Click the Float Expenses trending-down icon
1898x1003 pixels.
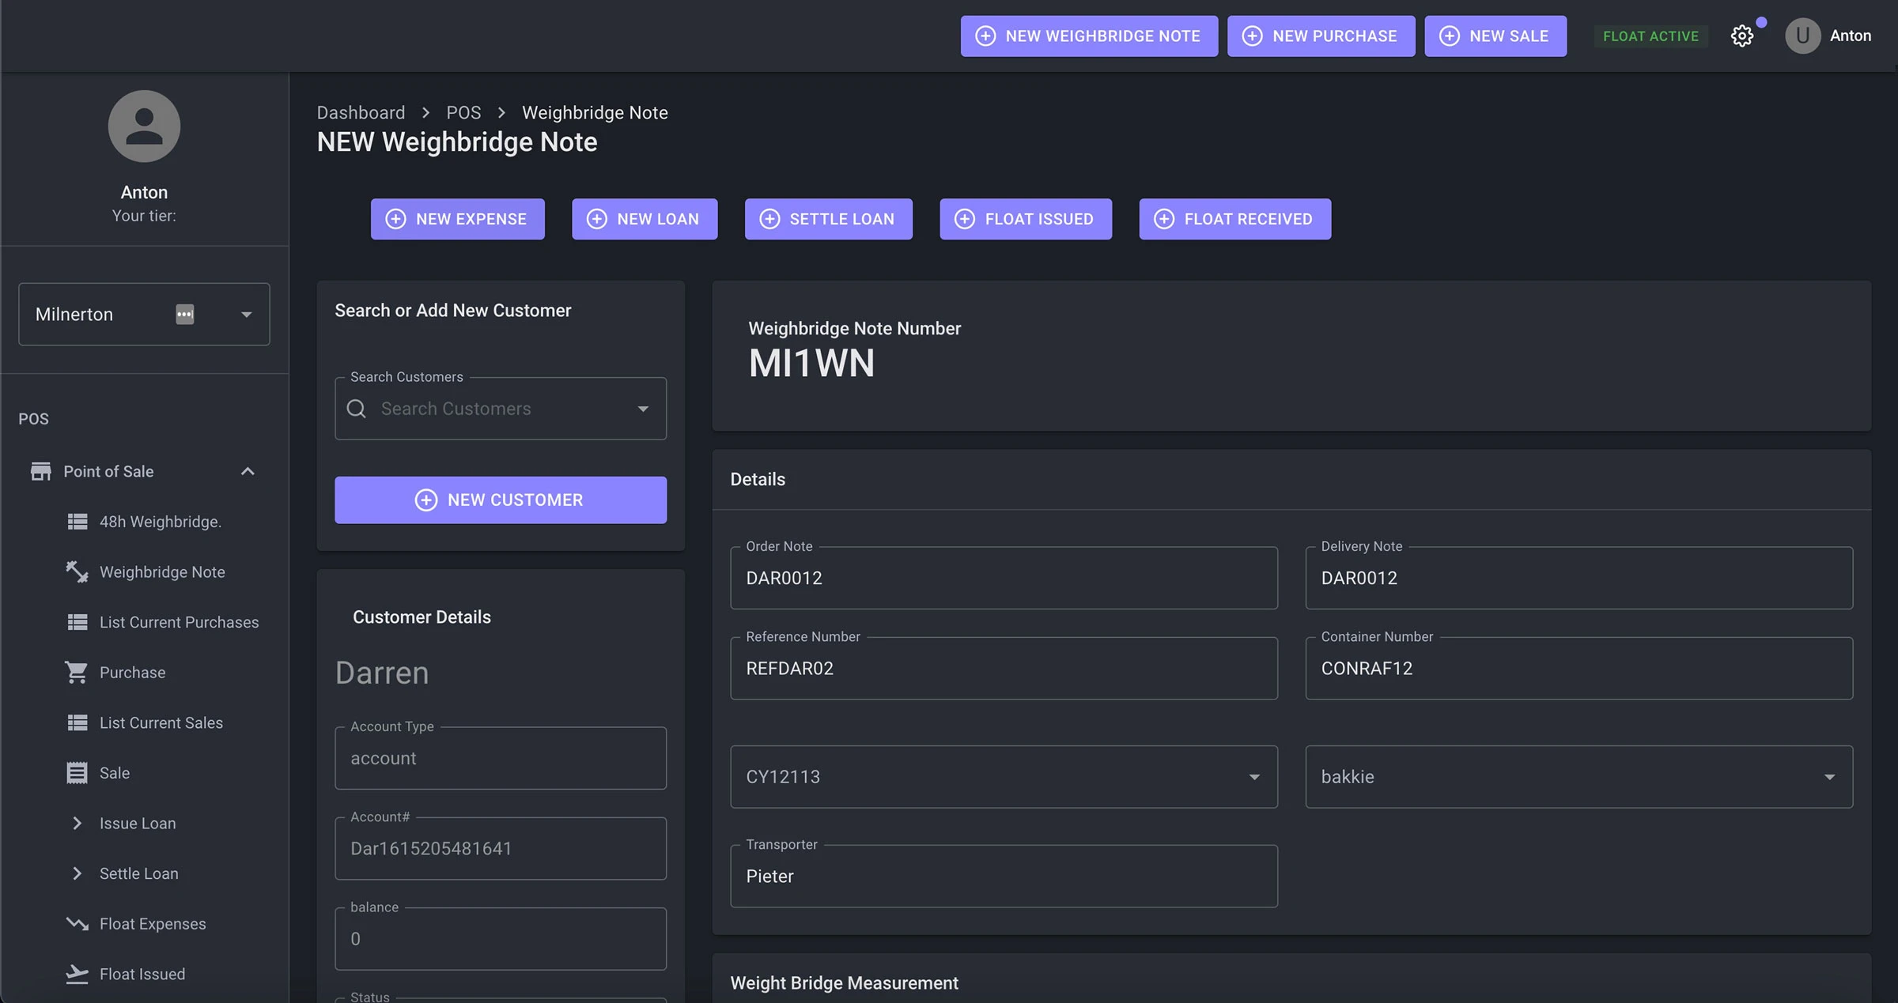click(77, 923)
